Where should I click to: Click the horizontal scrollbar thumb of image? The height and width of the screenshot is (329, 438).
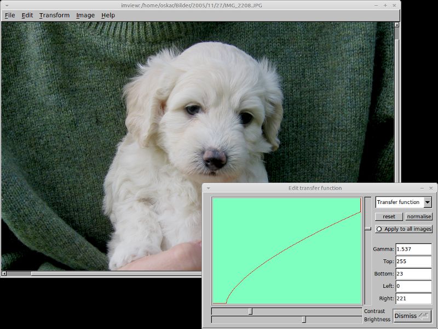coord(116,273)
